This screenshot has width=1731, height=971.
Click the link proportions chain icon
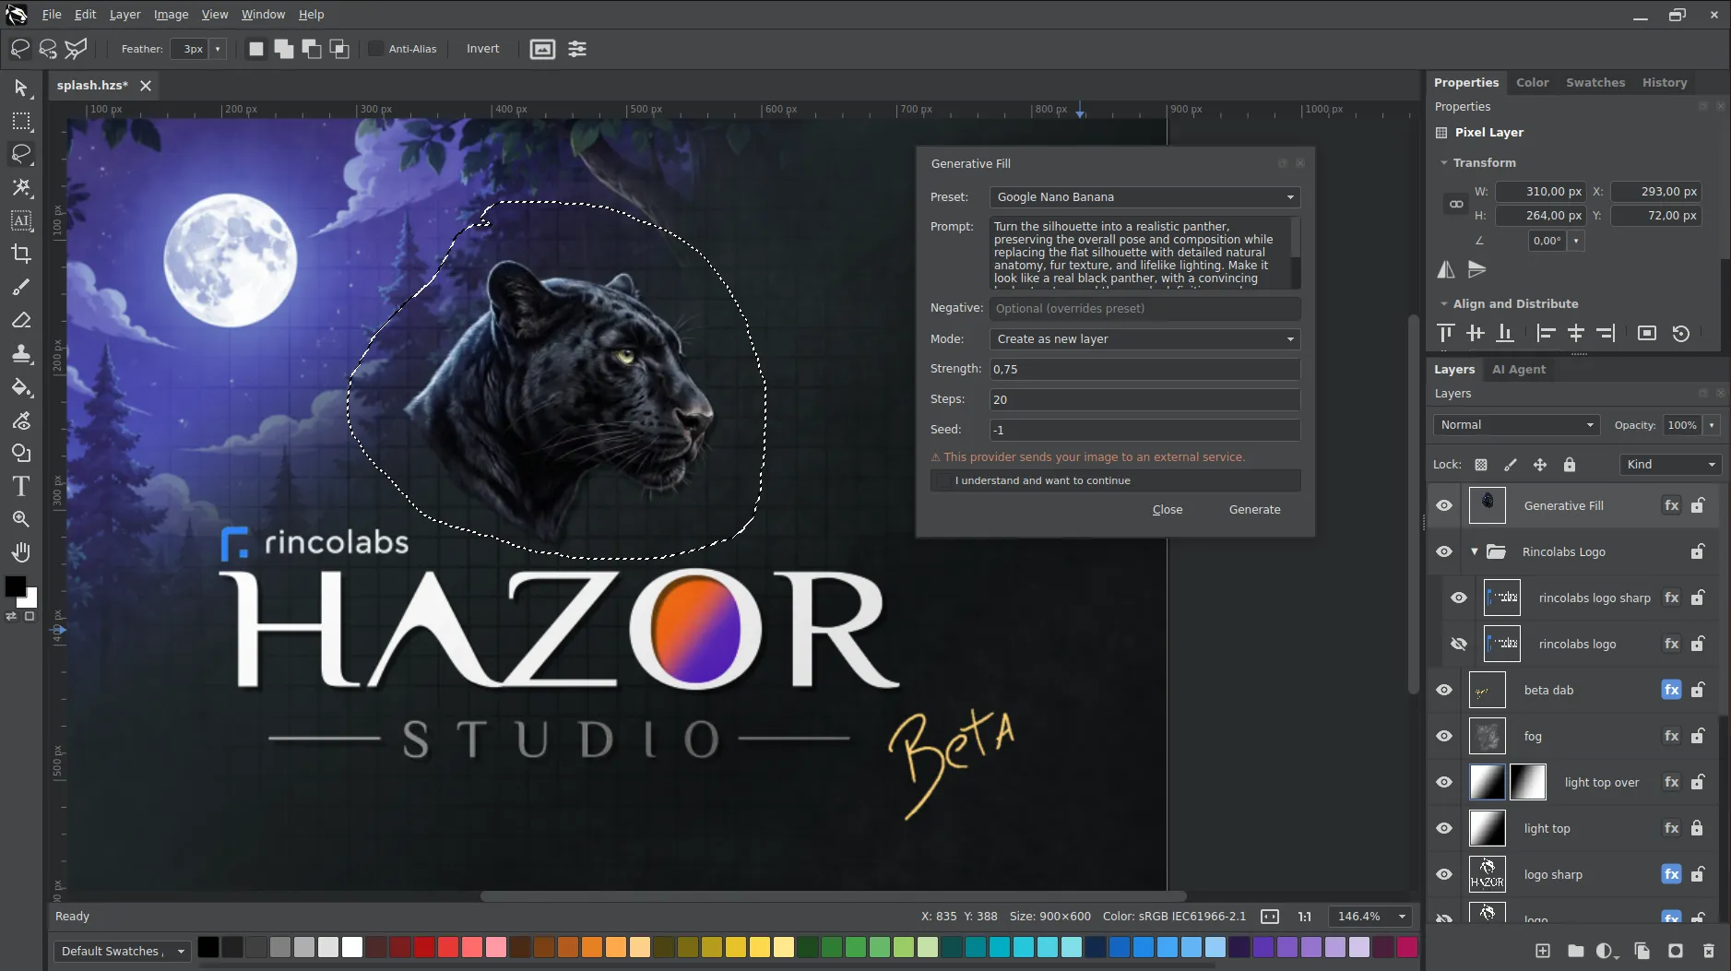(x=1456, y=204)
